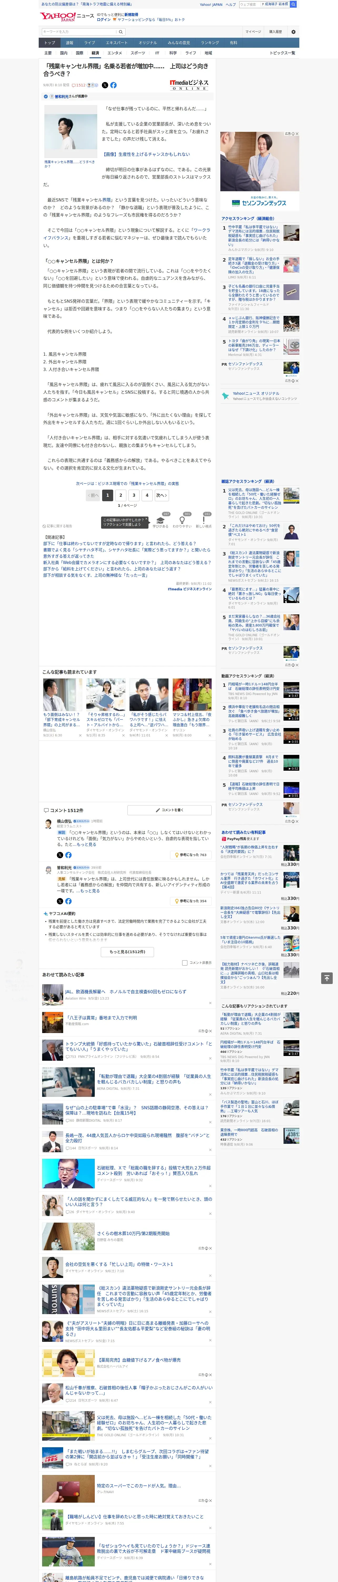Open 【画像】生産性を上げるチャンスかもしれない link

(146, 154)
